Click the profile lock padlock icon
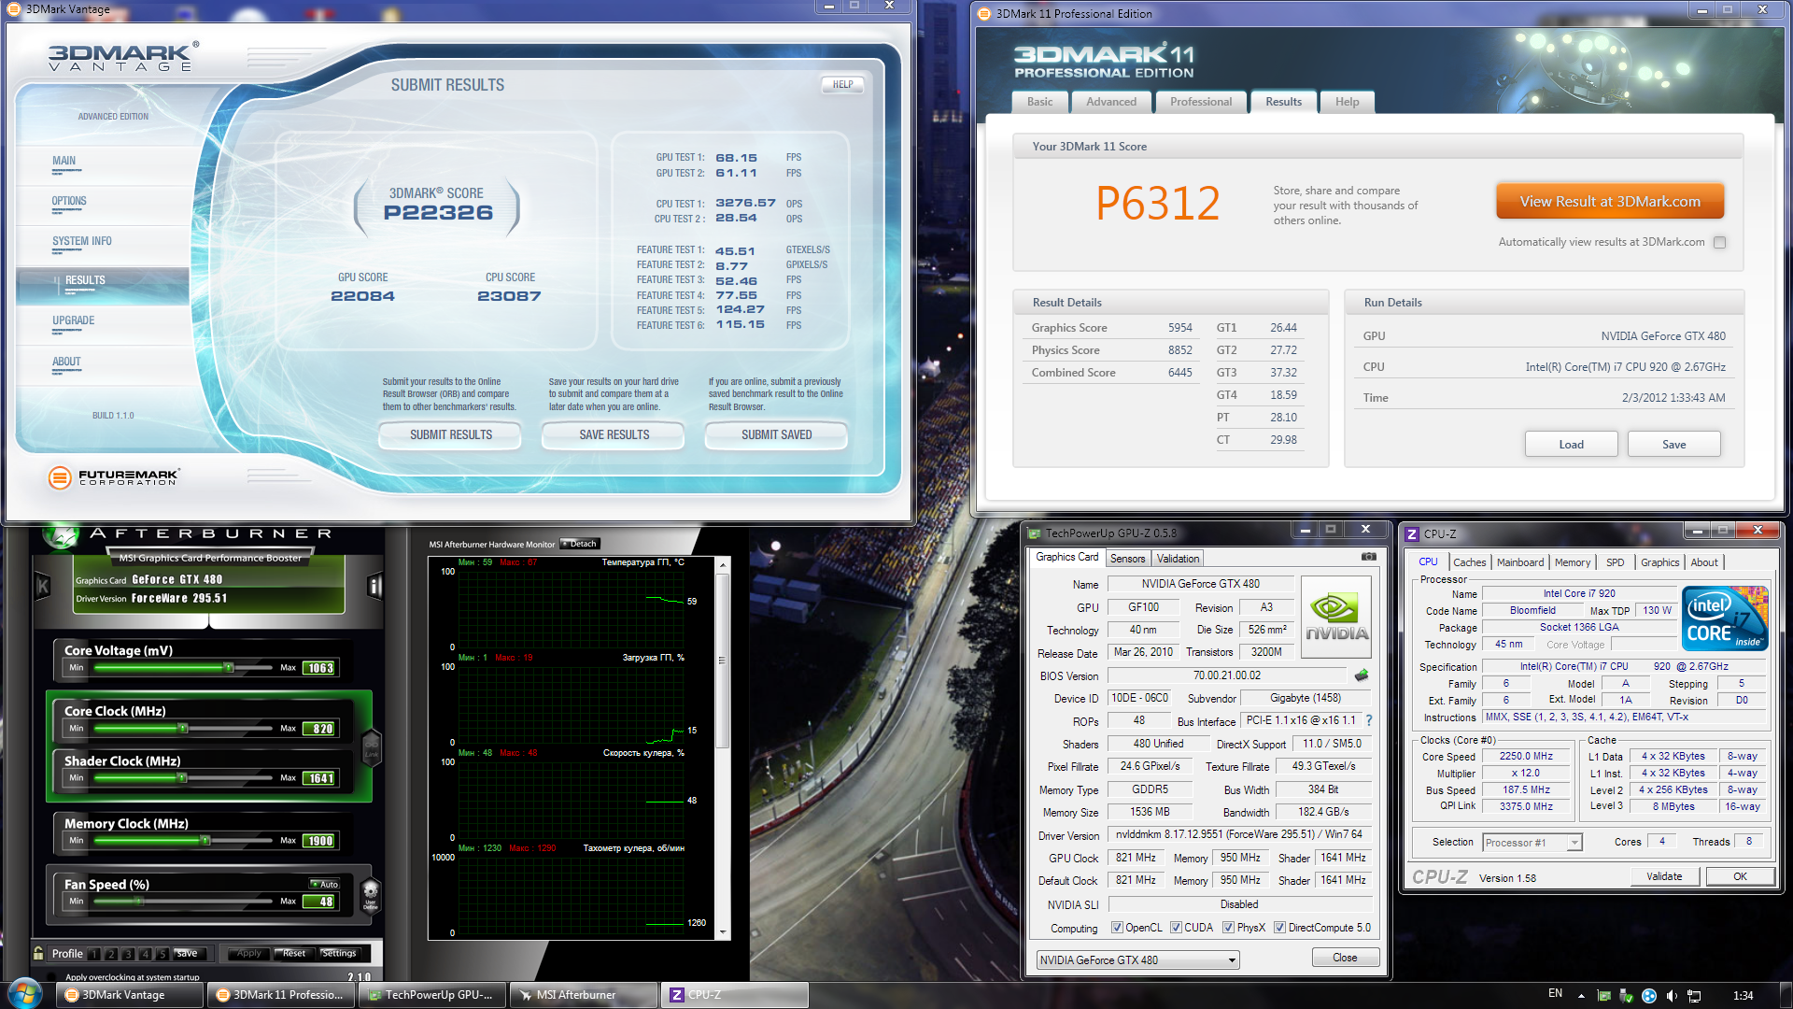Viewport: 1793px width, 1009px height. pyautogui.click(x=38, y=954)
